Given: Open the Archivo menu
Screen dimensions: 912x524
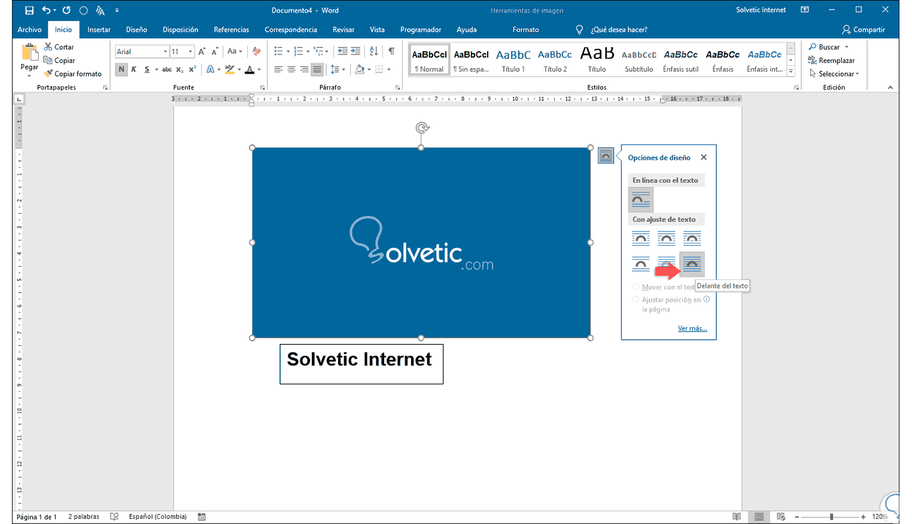Looking at the screenshot, I should pos(29,29).
